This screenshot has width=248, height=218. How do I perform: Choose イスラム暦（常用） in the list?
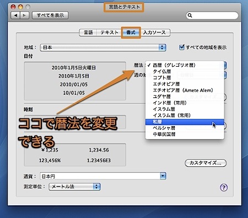185,115
